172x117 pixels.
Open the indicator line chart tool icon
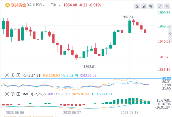click(137, 6)
